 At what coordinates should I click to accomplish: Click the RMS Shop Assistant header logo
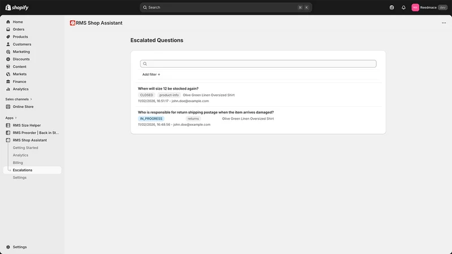point(72,23)
